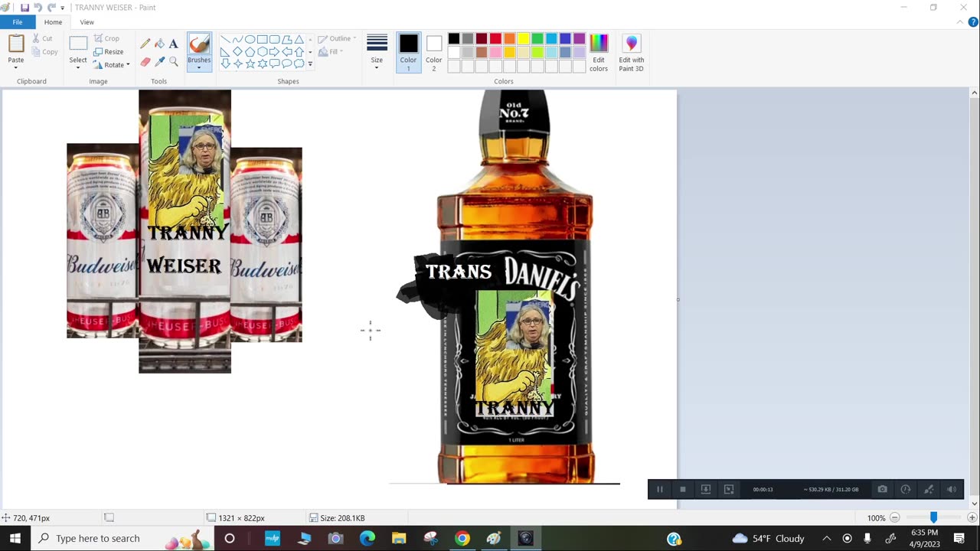This screenshot has height=551, width=980.
Task: Switch to the View tab
Action: 87,22
